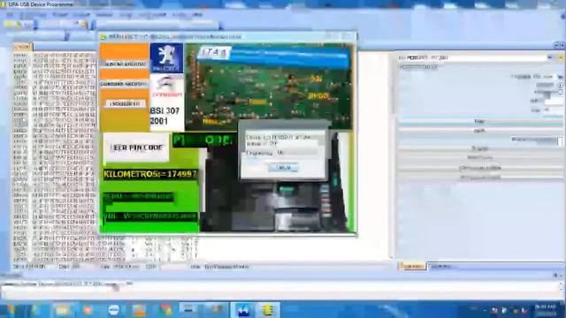566x318 pixels.
Task: Click the KILOMETROS:=174997 readout
Action: click(x=150, y=174)
